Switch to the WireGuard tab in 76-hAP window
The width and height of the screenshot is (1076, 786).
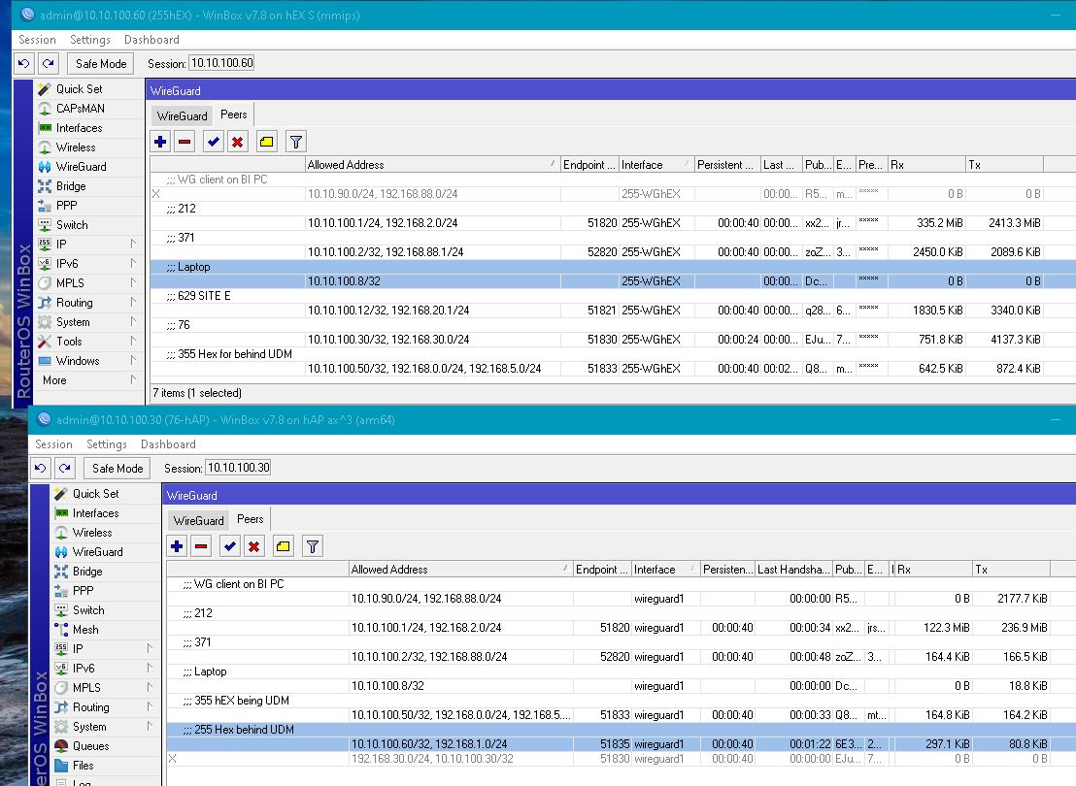click(x=198, y=520)
